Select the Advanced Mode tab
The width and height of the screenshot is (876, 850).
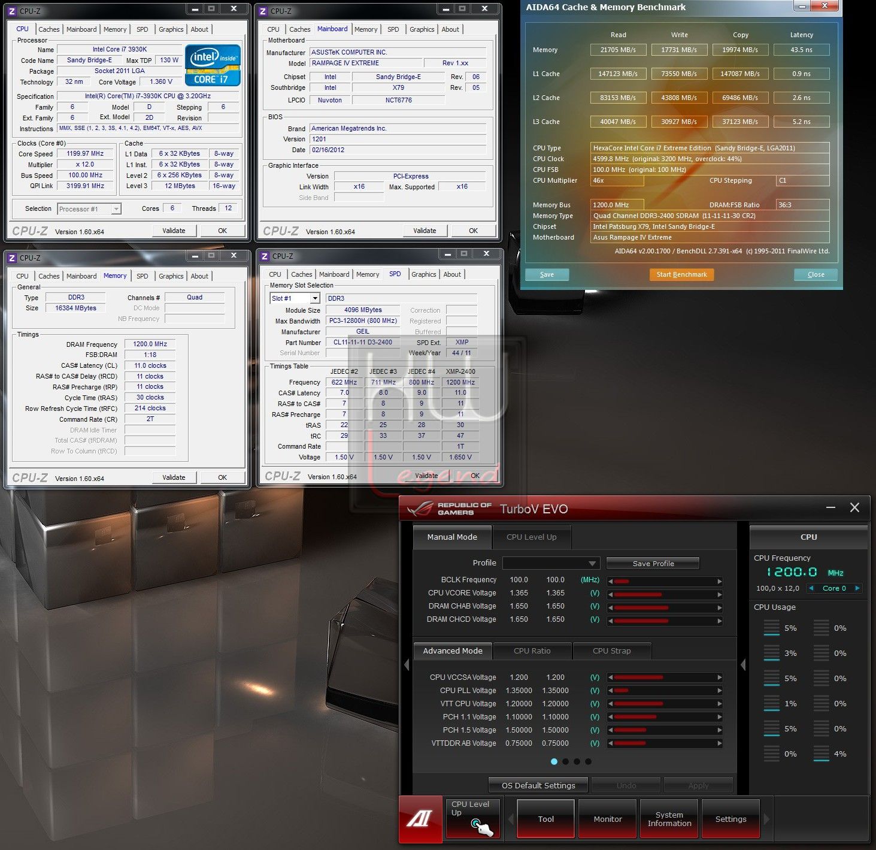(x=453, y=651)
